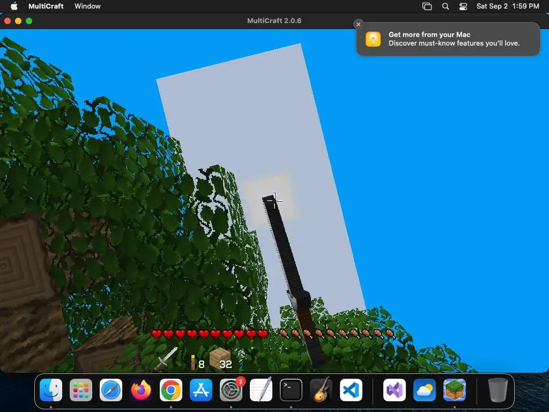Open the App Store from the dock

pos(201,390)
